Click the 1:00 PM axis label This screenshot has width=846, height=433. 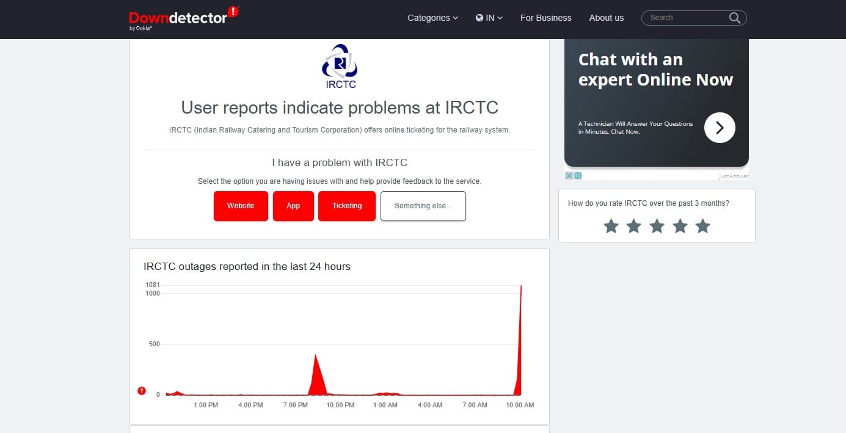[205, 405]
